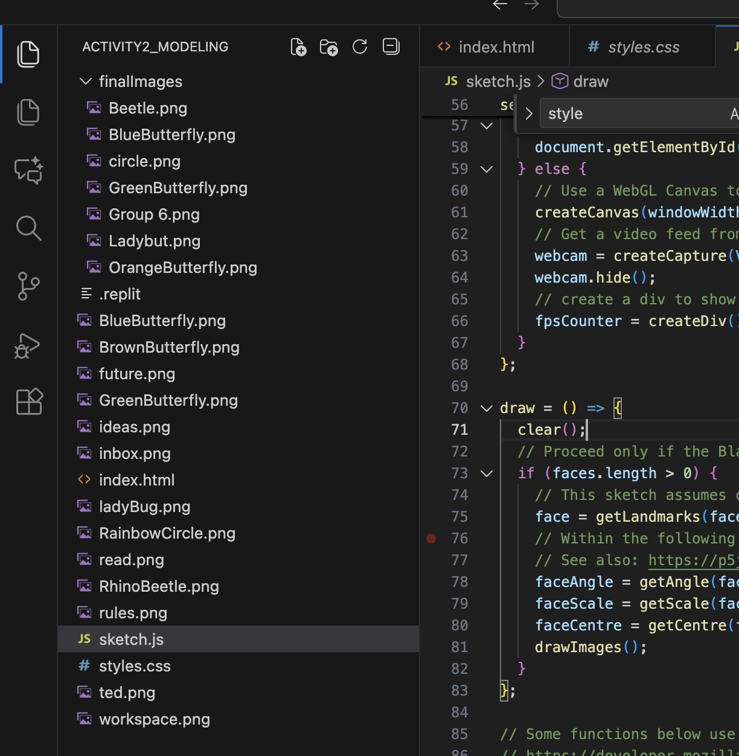Collapse all folders in the Explorer
Viewport: 739px width, 756px height.
point(391,46)
